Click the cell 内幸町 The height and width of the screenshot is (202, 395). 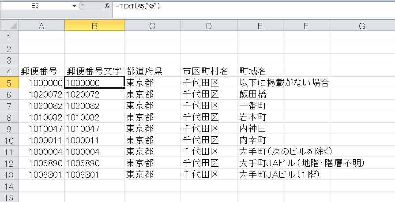(x=260, y=140)
